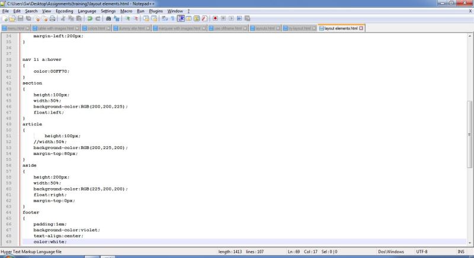The height and width of the screenshot is (258, 474).
Task: Click the 'Dos\Windows' status bar entry
Action: point(391,251)
